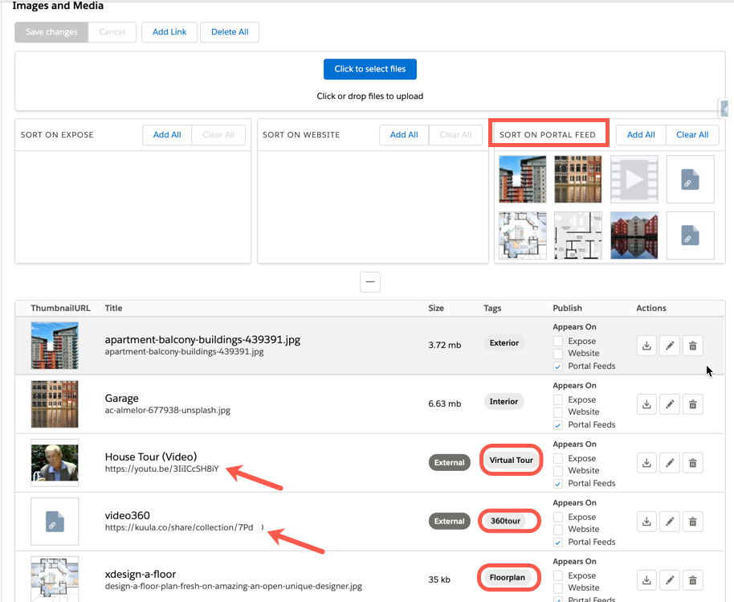Clear All in Sort on Portal Feed
Viewport: 734px width, 602px height.
[x=692, y=135]
